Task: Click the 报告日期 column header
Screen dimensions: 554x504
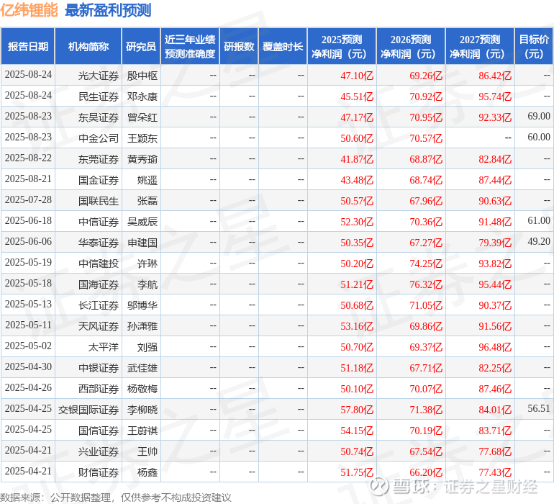Action: [x=27, y=47]
